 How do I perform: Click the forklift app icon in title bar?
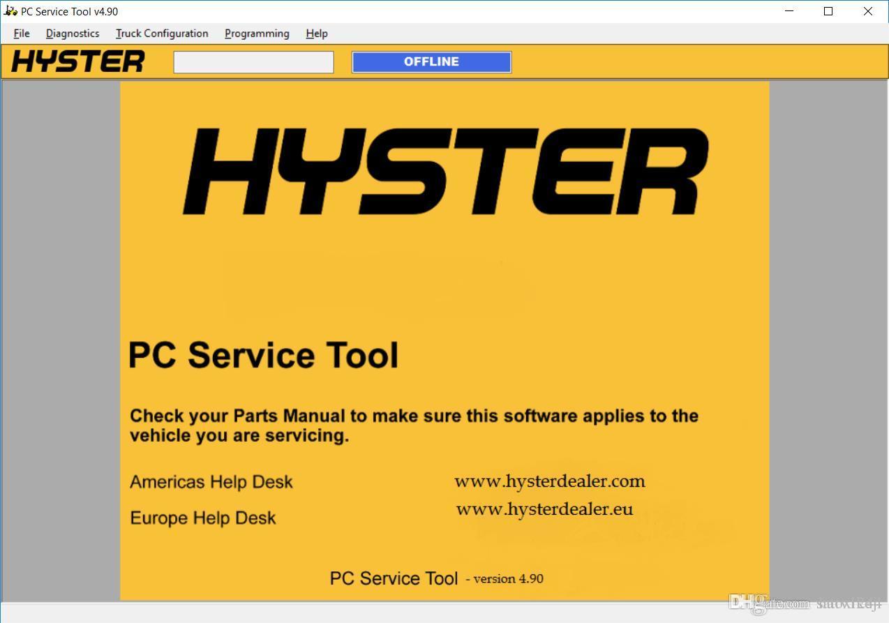10,11
